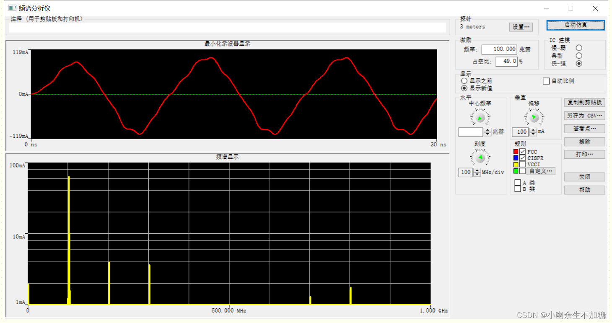The width and height of the screenshot is (612, 323).
Task: Check the VCCI rule checkbox
Action: tap(522, 164)
